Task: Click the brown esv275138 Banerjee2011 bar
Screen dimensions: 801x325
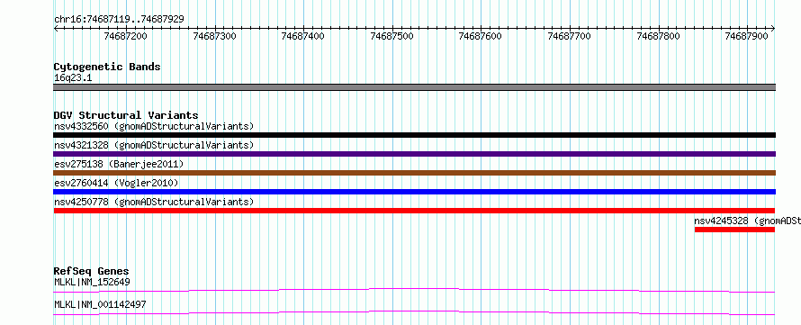Action: point(414,173)
